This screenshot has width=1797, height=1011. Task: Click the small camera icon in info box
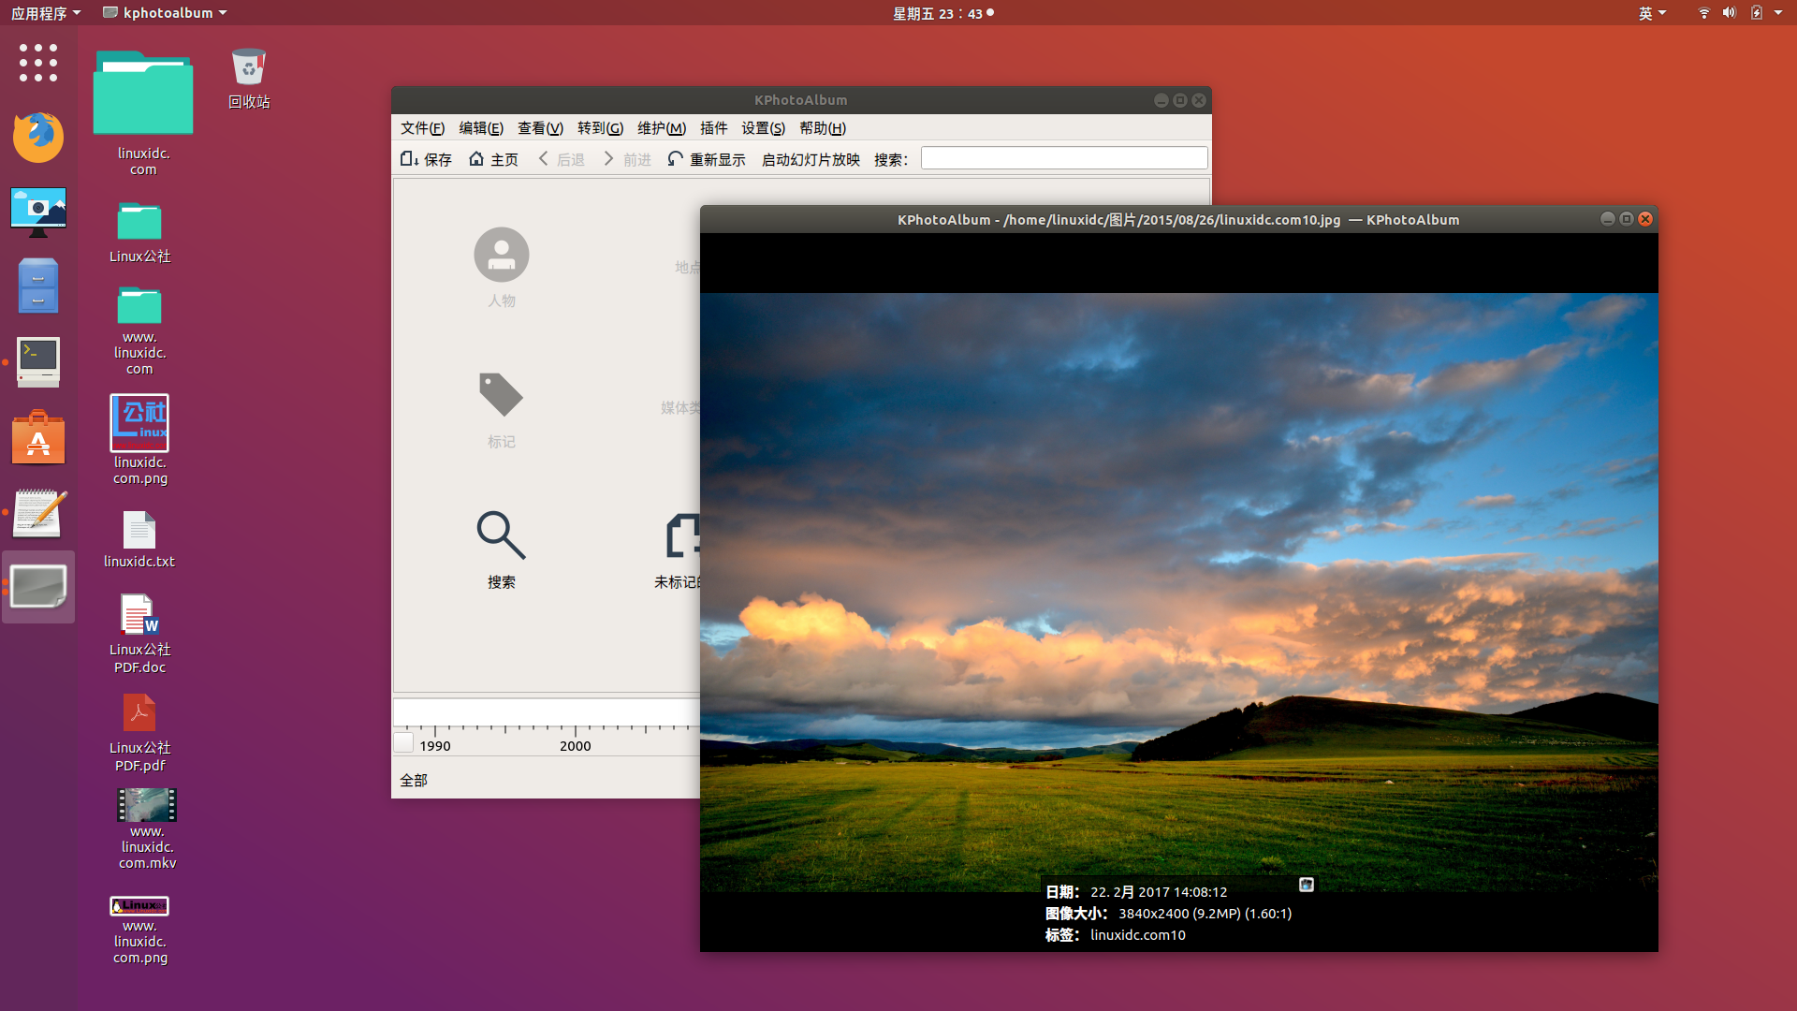click(1307, 885)
